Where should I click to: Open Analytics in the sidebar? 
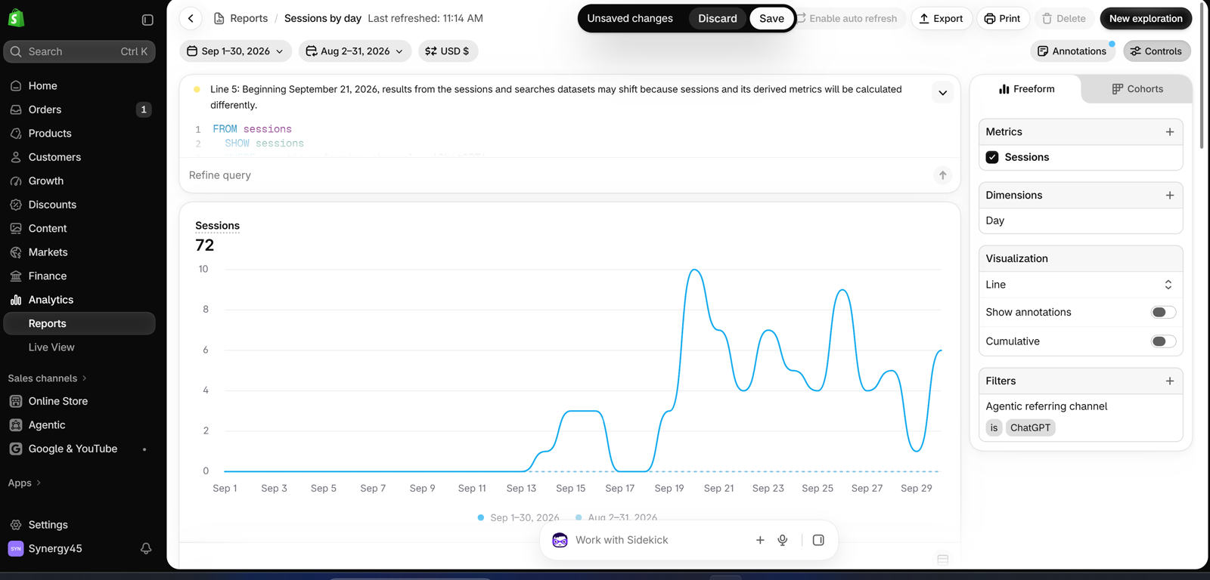pos(79,300)
